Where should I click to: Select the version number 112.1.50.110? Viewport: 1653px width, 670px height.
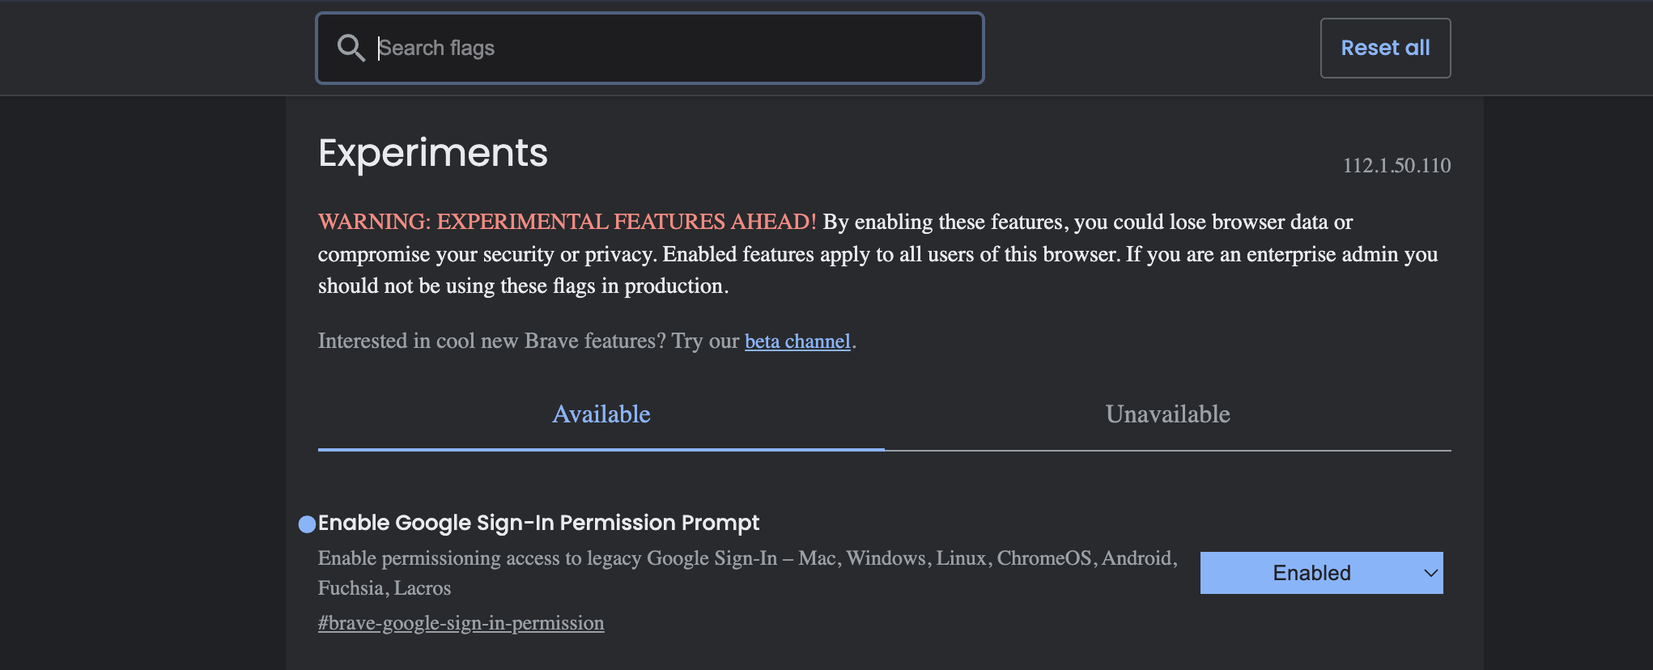1396,166
